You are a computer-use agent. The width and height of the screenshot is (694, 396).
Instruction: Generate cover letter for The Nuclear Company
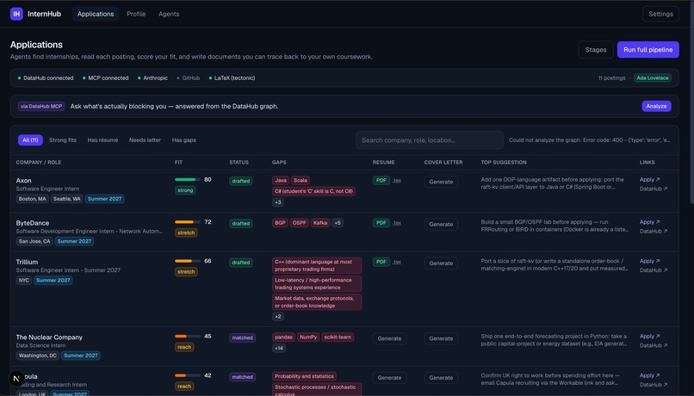click(441, 338)
